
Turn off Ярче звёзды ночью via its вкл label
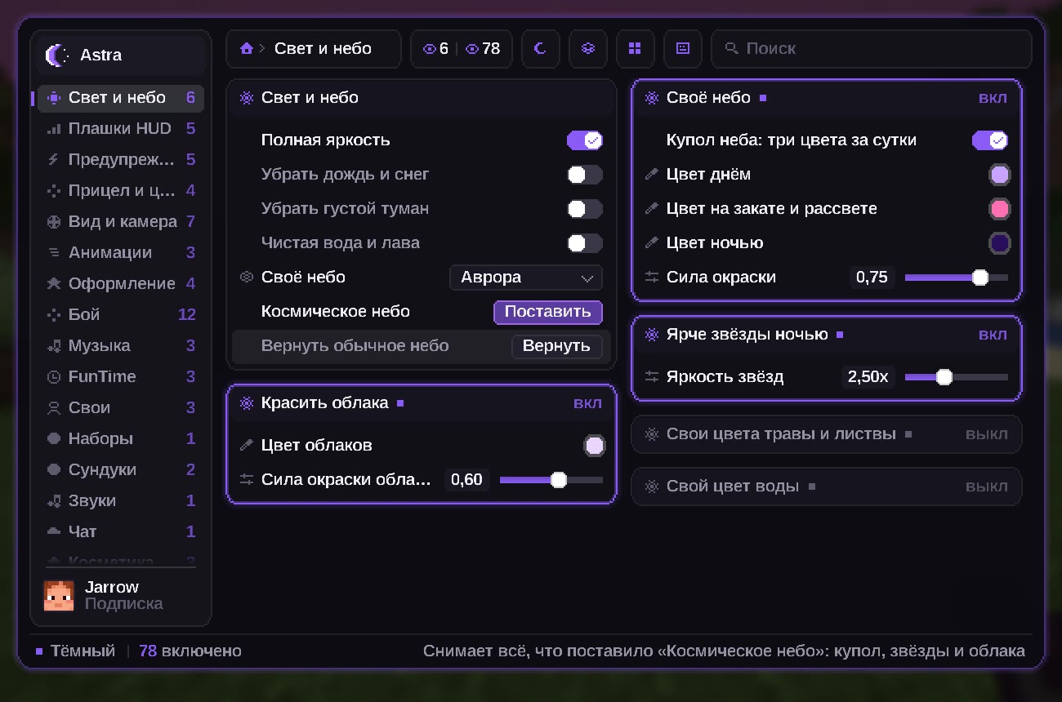pos(993,335)
